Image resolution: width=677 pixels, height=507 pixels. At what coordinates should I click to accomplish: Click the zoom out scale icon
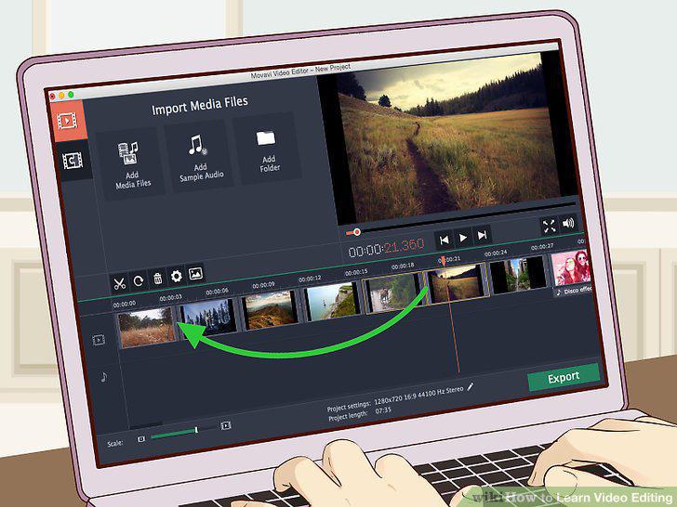point(141,439)
